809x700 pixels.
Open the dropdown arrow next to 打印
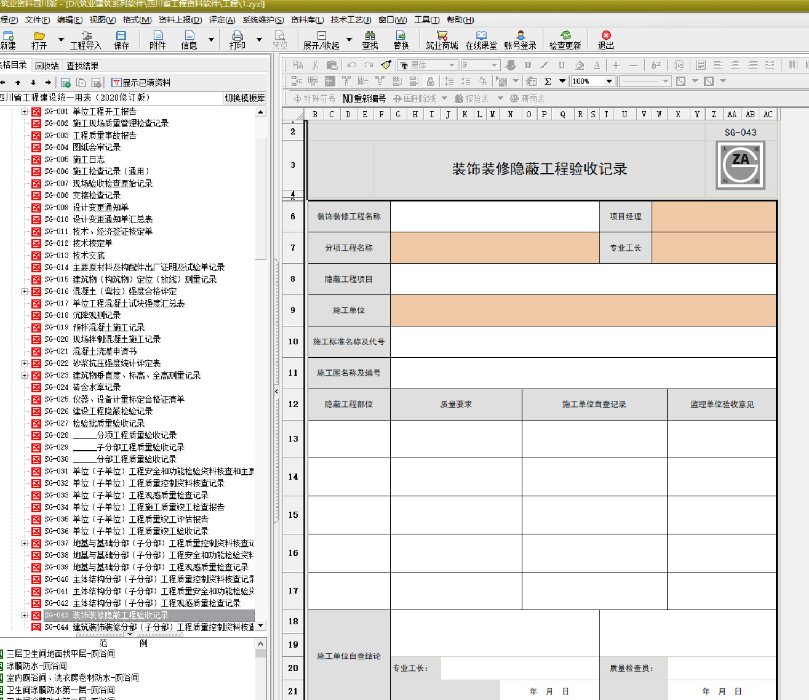[x=259, y=39]
